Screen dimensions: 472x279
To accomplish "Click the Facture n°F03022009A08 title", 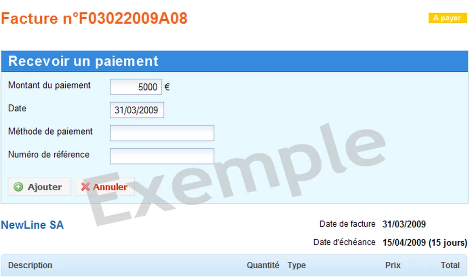I will 94,18.
